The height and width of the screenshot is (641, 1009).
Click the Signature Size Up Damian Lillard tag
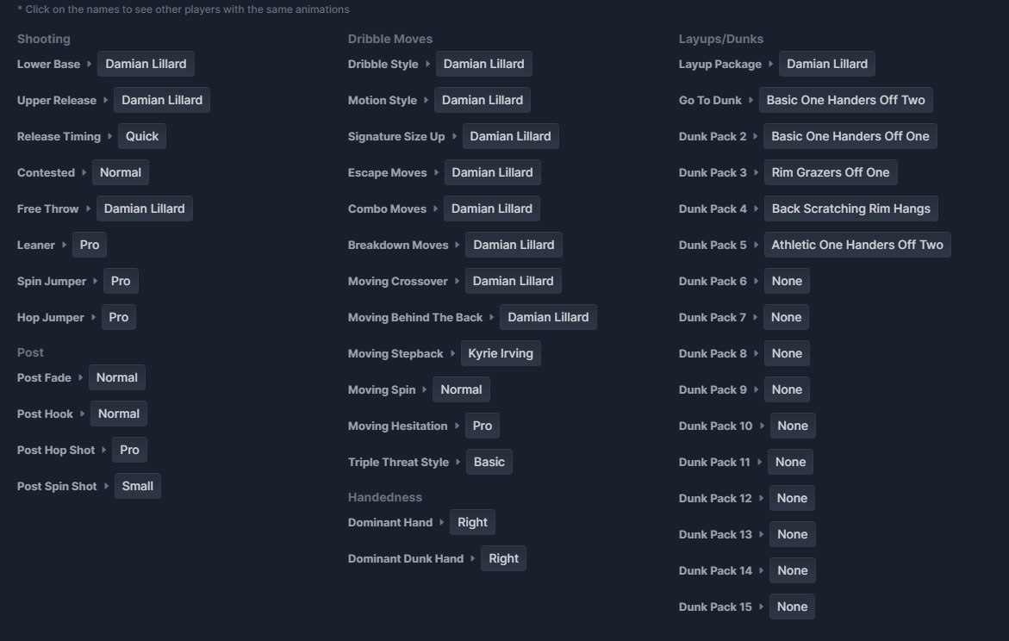[x=510, y=136]
